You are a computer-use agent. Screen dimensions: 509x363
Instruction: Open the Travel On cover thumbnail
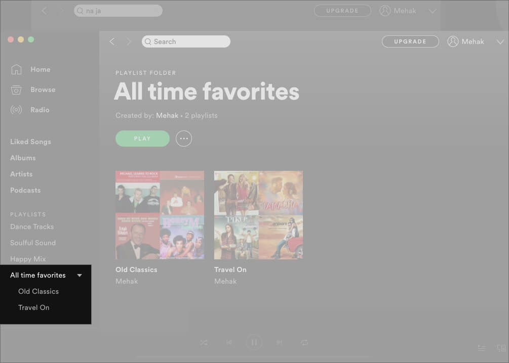pyautogui.click(x=258, y=215)
